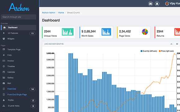Click the user avatar picture
The height and width of the screenshot is (112, 180).
[x=167, y=4]
